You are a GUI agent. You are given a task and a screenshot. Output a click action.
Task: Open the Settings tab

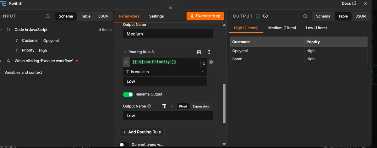click(x=156, y=16)
